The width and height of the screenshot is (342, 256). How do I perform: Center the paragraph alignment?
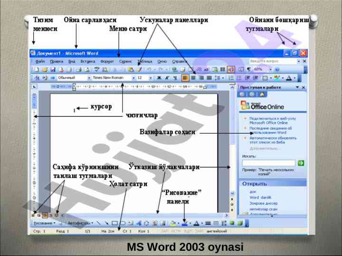[193, 78]
